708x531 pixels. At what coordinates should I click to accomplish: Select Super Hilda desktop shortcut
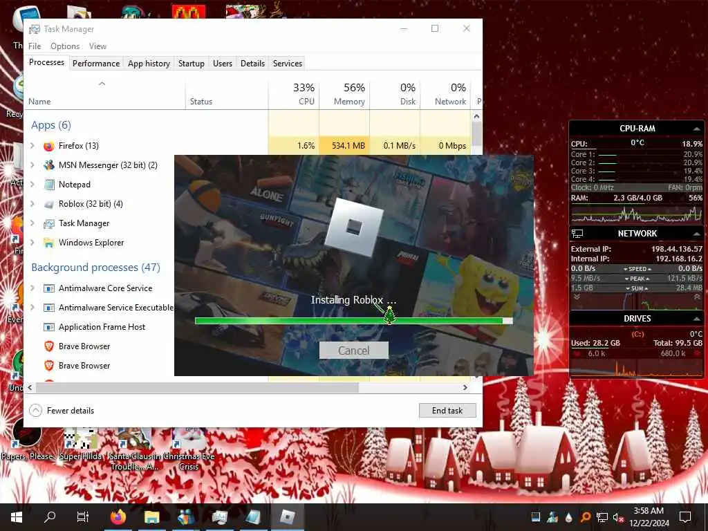(81, 445)
